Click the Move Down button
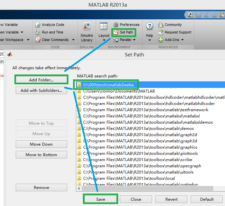 pos(41,144)
